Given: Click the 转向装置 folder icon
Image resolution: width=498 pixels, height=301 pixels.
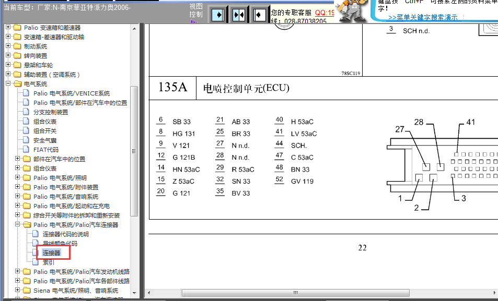Looking at the screenshot, I should (17, 55).
